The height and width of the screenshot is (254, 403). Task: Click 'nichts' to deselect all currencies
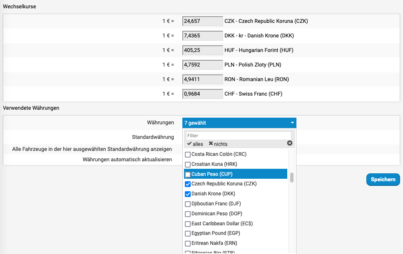tap(218, 144)
